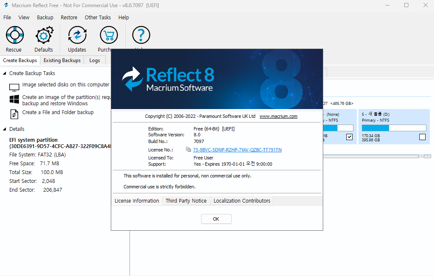The width and height of the screenshot is (434, 276).
Task: Open the View menu
Action: (24, 18)
